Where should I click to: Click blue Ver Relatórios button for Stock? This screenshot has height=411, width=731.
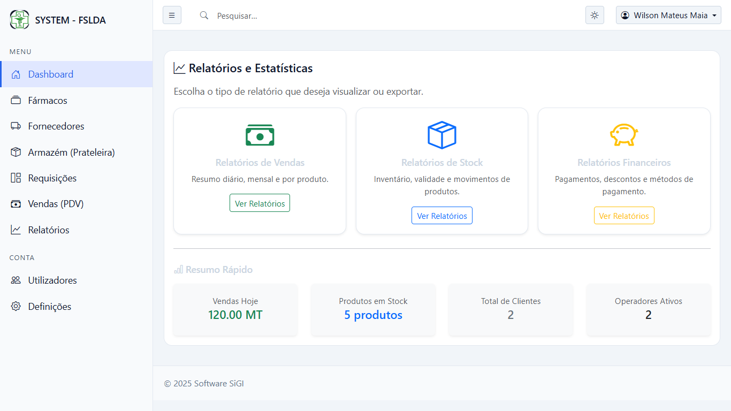click(441, 216)
